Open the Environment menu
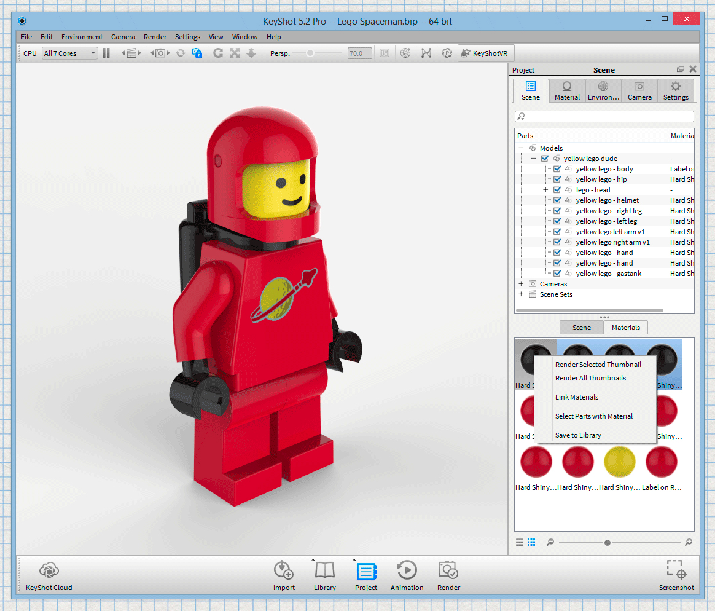The width and height of the screenshot is (715, 611). (x=82, y=37)
